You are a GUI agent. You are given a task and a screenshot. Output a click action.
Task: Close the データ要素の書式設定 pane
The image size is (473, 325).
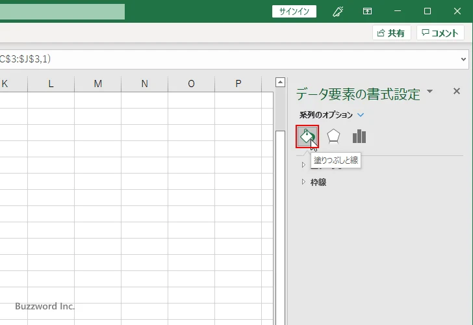click(457, 91)
